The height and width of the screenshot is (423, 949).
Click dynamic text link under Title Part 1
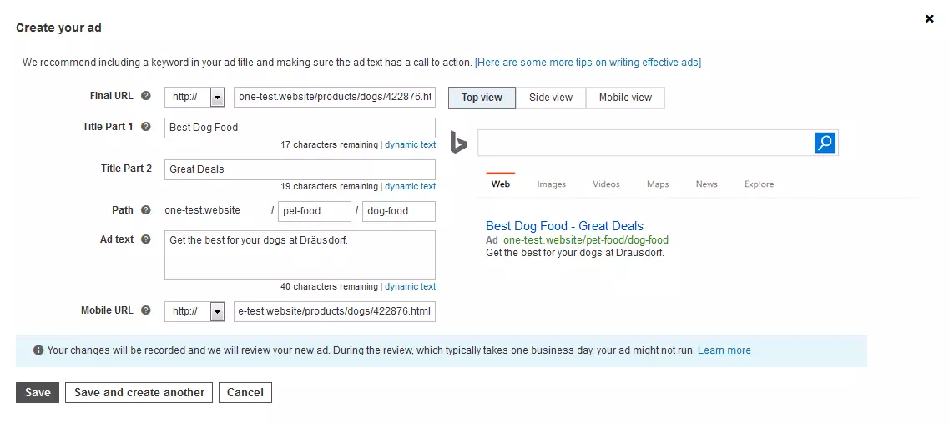click(411, 144)
